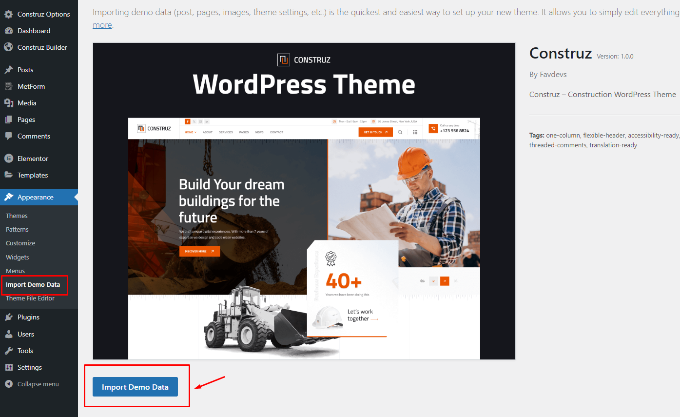Collapse the admin menu
Image resolution: width=680 pixels, height=417 pixels.
point(32,384)
